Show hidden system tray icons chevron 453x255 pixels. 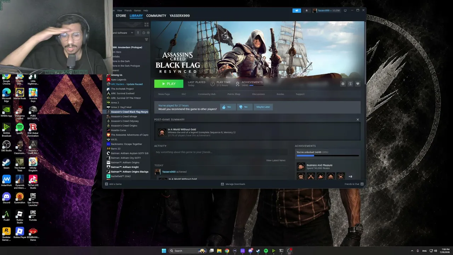[x=412, y=251]
